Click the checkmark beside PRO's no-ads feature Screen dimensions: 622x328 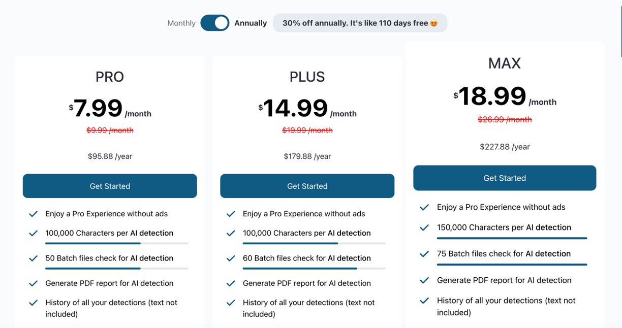tap(34, 214)
